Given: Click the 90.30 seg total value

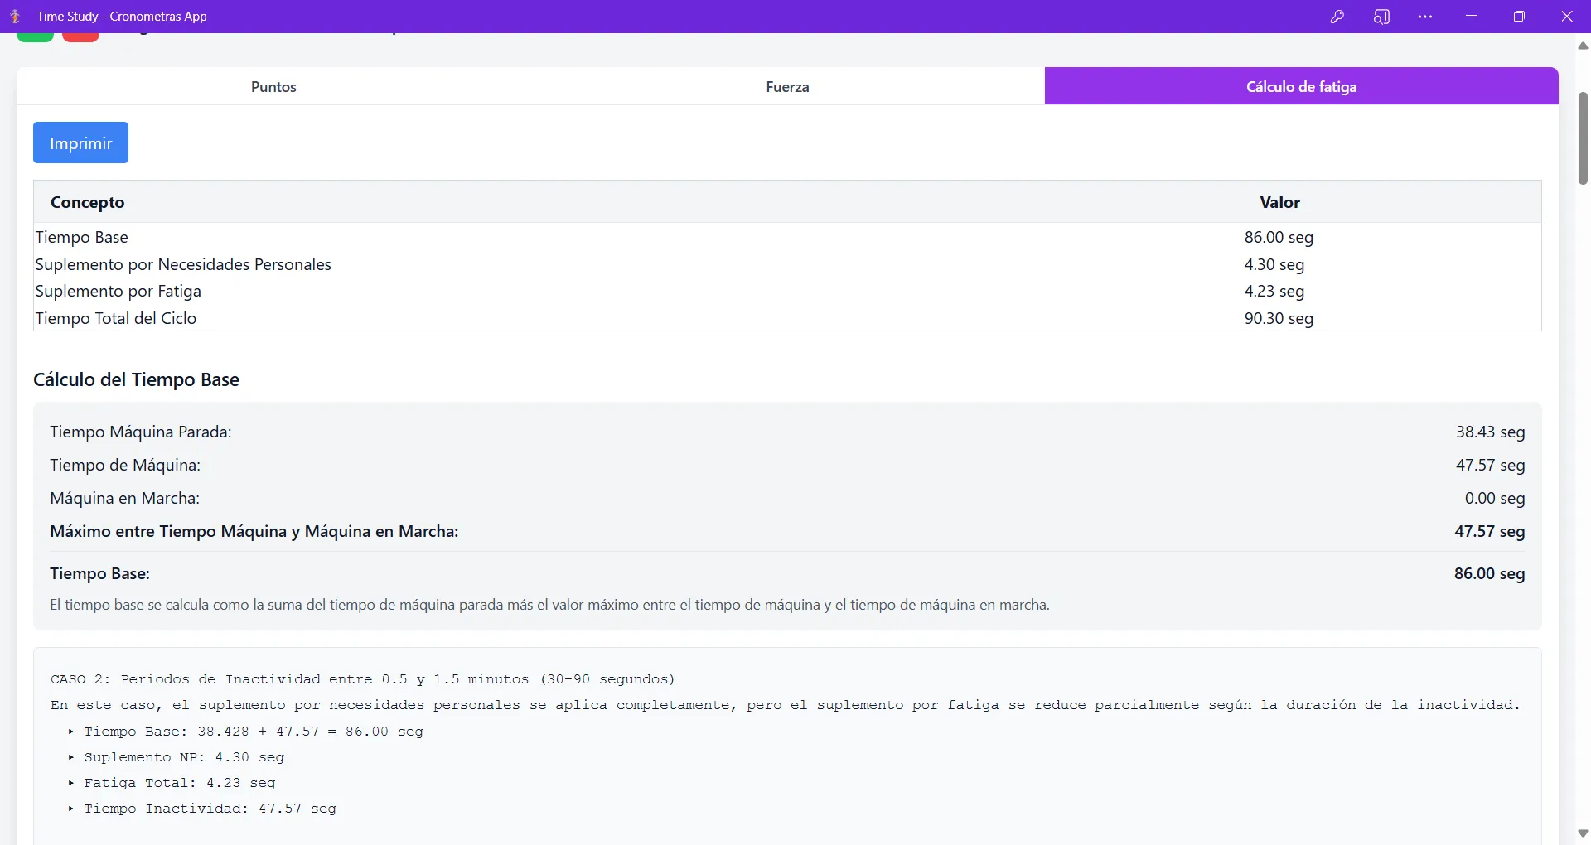Looking at the screenshot, I should (x=1279, y=318).
